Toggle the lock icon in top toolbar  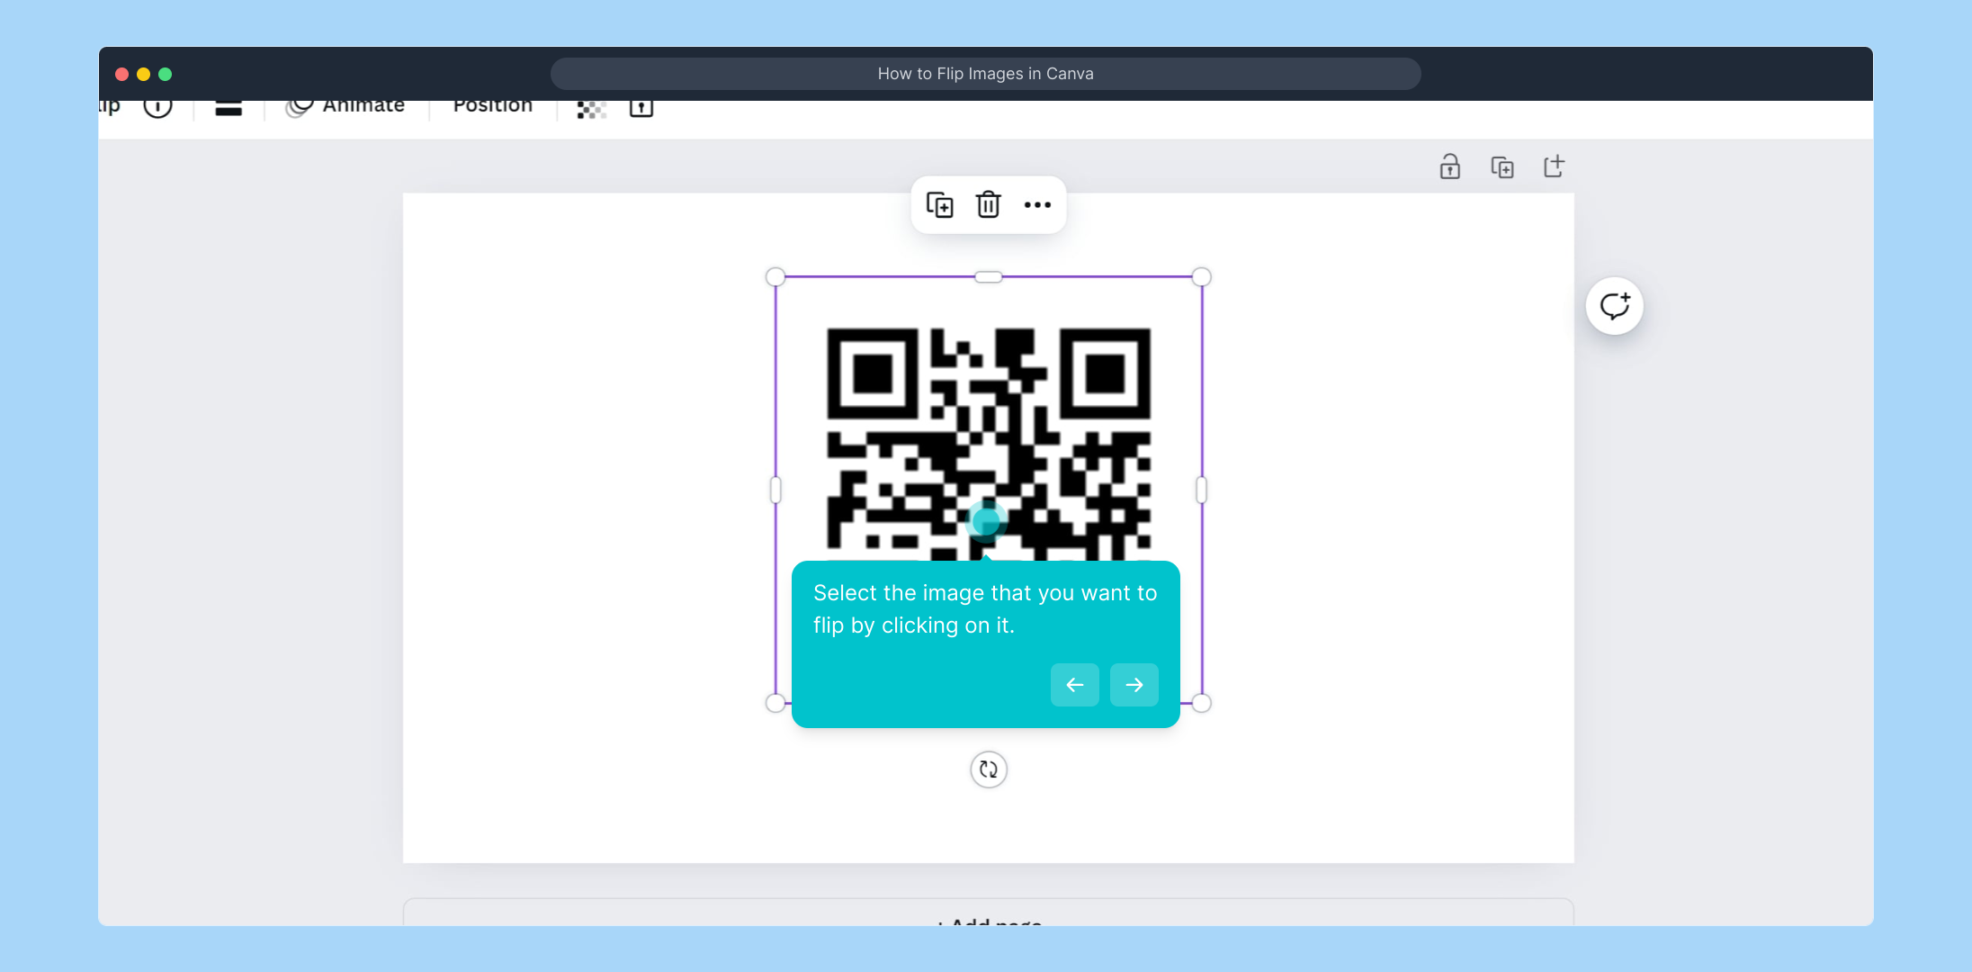pyautogui.click(x=641, y=108)
